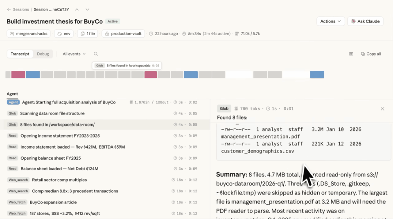Click the Sessions breadcrumb link
Viewport: 393px width, 219px height.
[21, 9]
